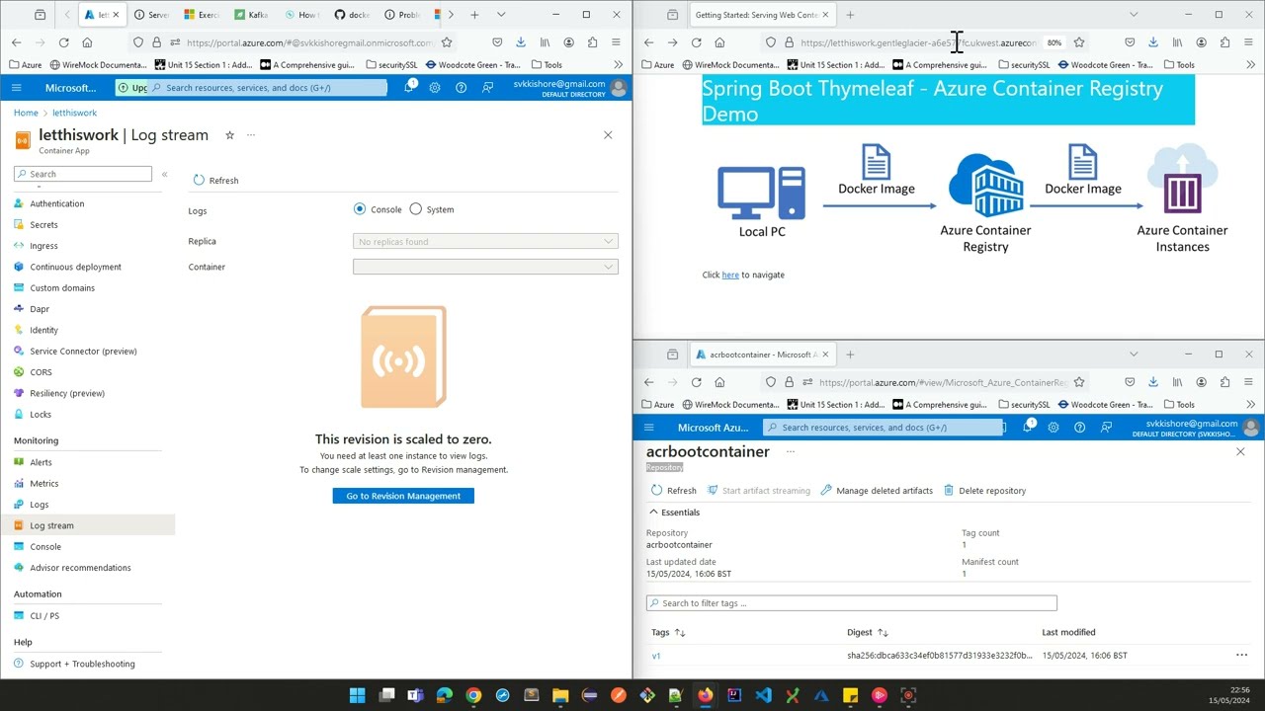Viewport: 1265px width, 711px height.
Task: Click the sidebar Search field
Action: [x=83, y=174]
